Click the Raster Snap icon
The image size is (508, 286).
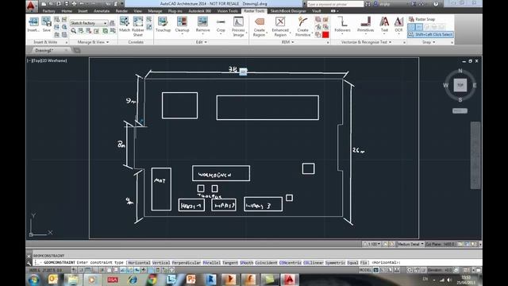411,19
